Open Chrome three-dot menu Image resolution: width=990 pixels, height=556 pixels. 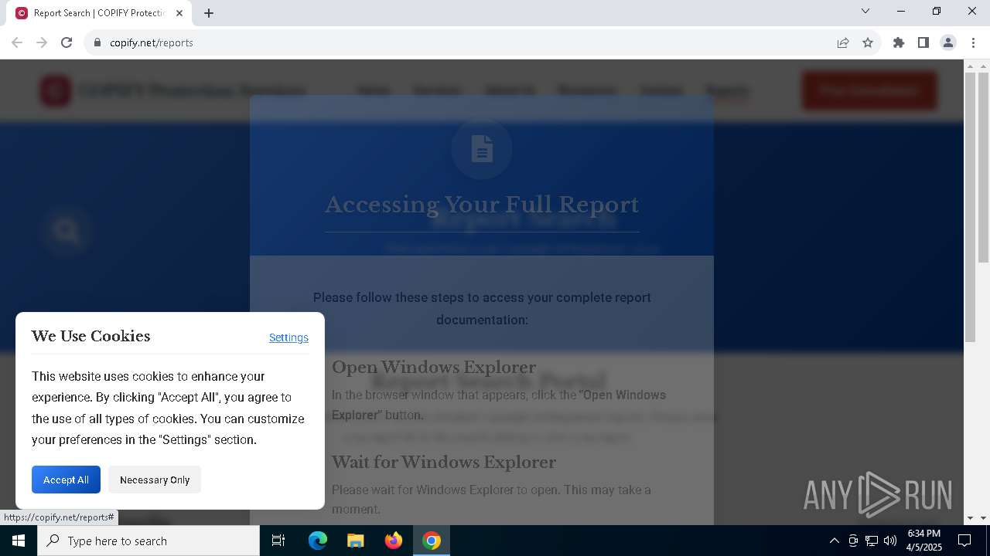tap(974, 42)
